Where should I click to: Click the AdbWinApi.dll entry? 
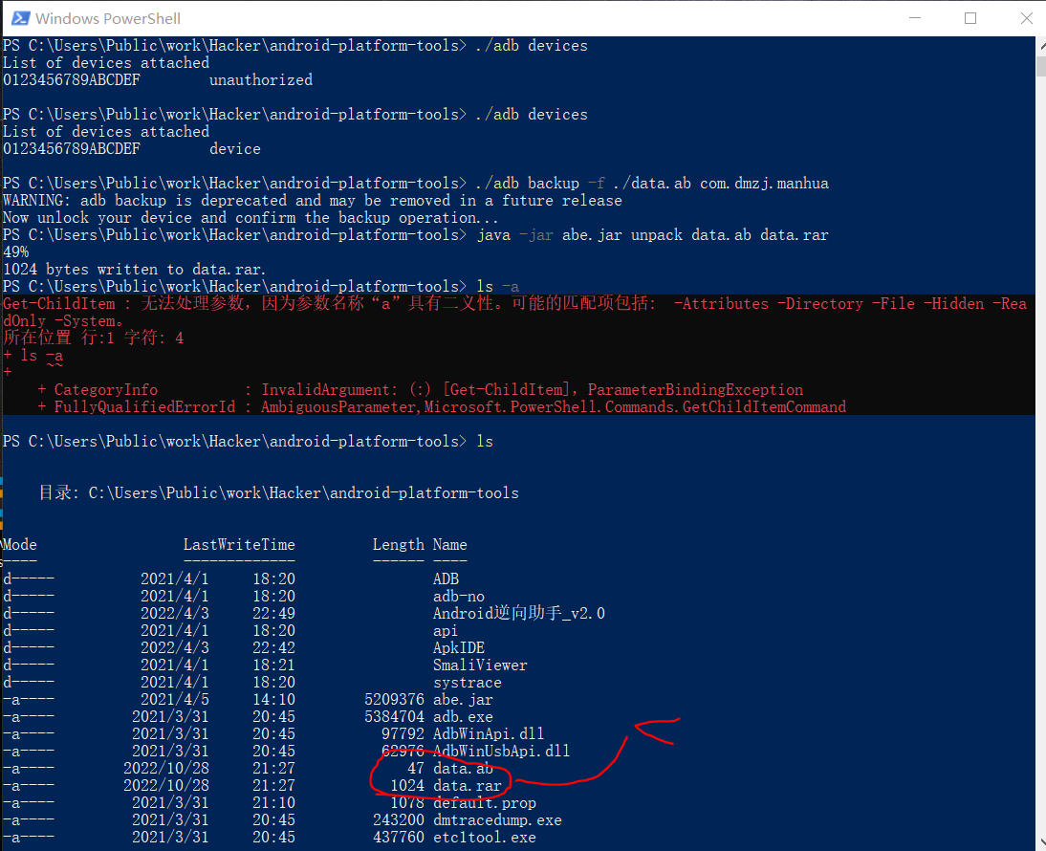(x=488, y=734)
